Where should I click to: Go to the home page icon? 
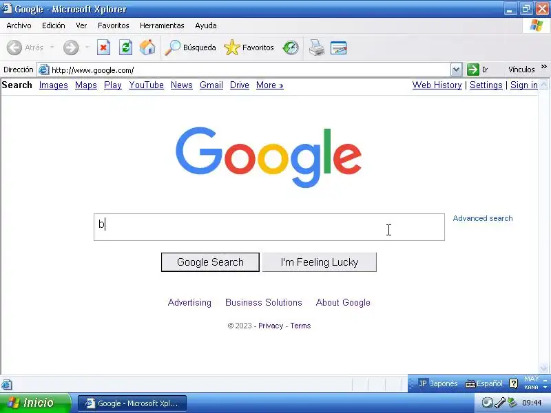(x=147, y=47)
